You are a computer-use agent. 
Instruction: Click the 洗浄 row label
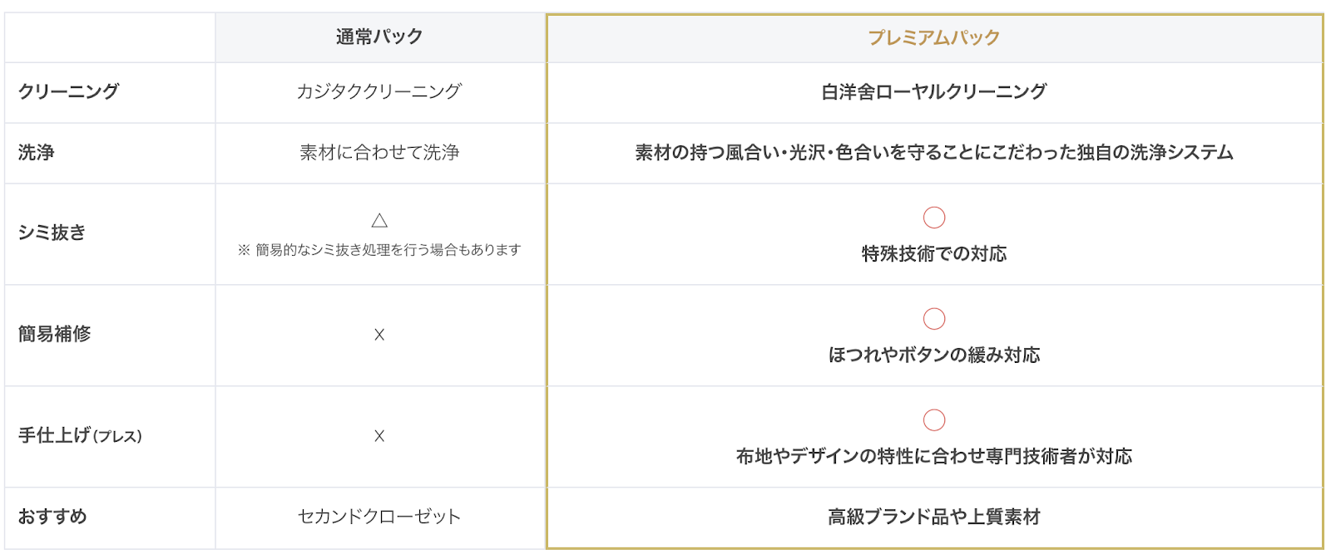click(x=37, y=152)
